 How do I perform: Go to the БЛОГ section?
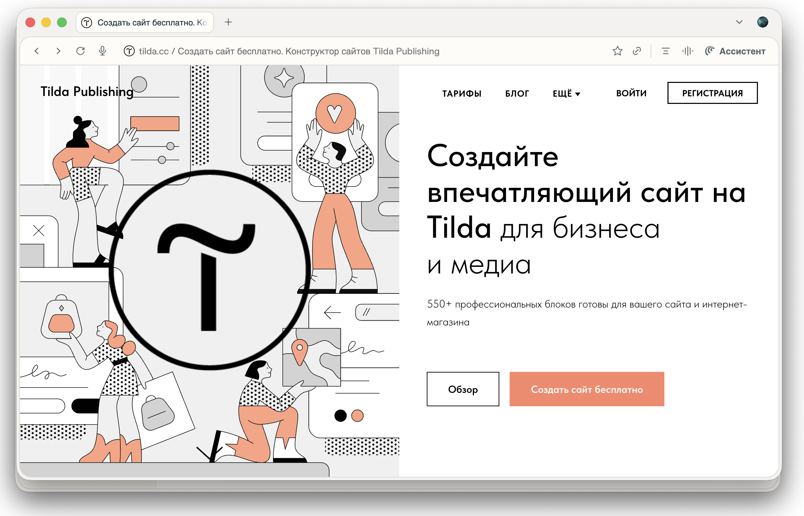[x=517, y=94]
